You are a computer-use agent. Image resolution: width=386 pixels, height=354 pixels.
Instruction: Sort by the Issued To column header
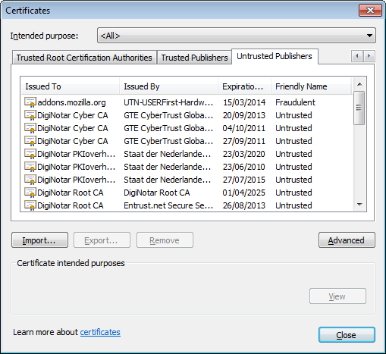(x=70, y=86)
